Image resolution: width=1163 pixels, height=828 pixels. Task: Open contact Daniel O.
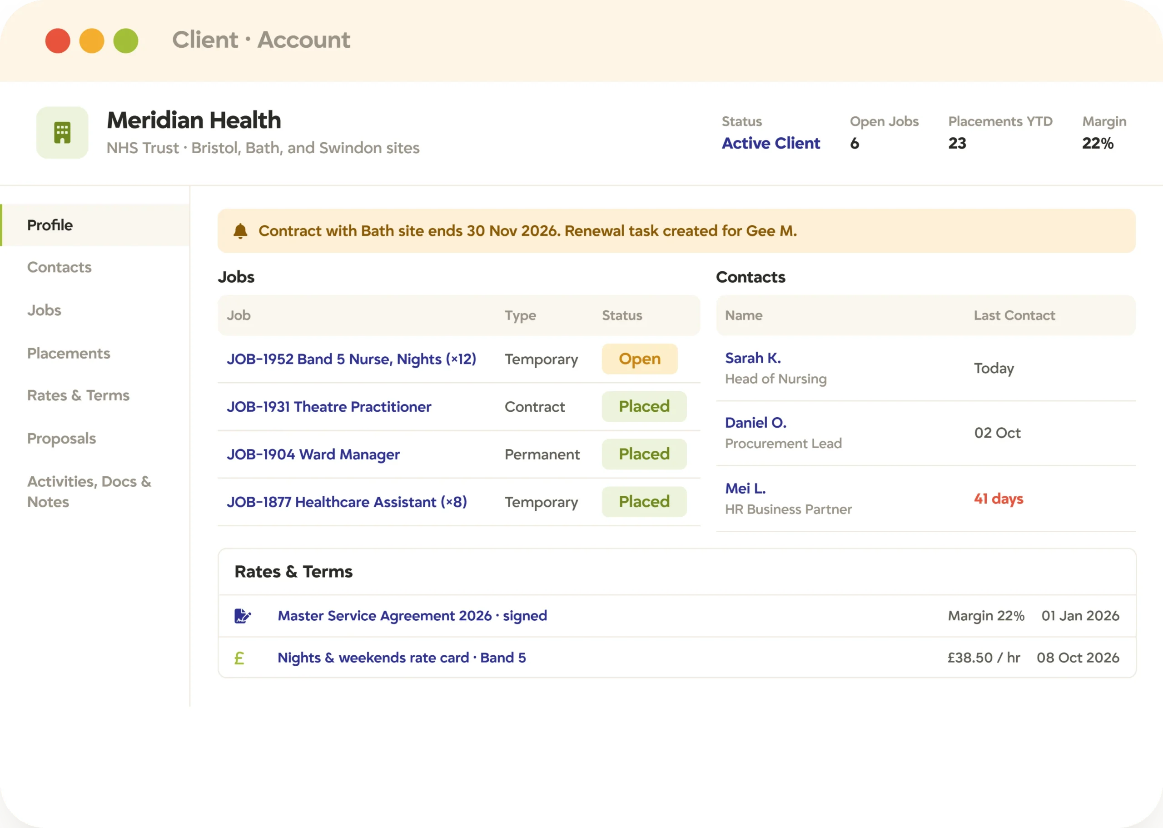coord(756,423)
